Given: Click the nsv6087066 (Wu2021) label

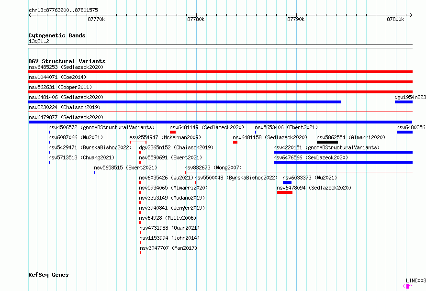Looking at the screenshot, I should tap(76, 137).
